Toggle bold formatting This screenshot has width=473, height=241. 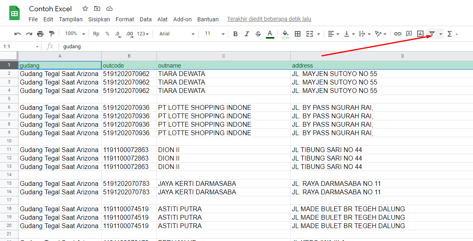(x=236, y=34)
